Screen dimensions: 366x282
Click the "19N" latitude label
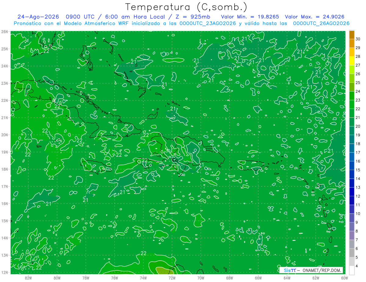click(4, 152)
